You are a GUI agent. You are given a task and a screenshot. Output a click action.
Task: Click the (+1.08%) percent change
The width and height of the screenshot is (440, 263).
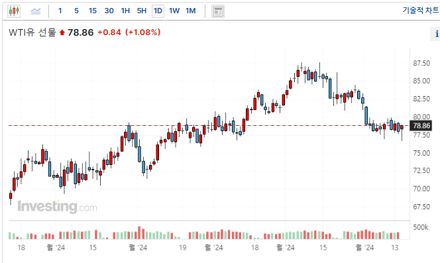[x=143, y=32]
